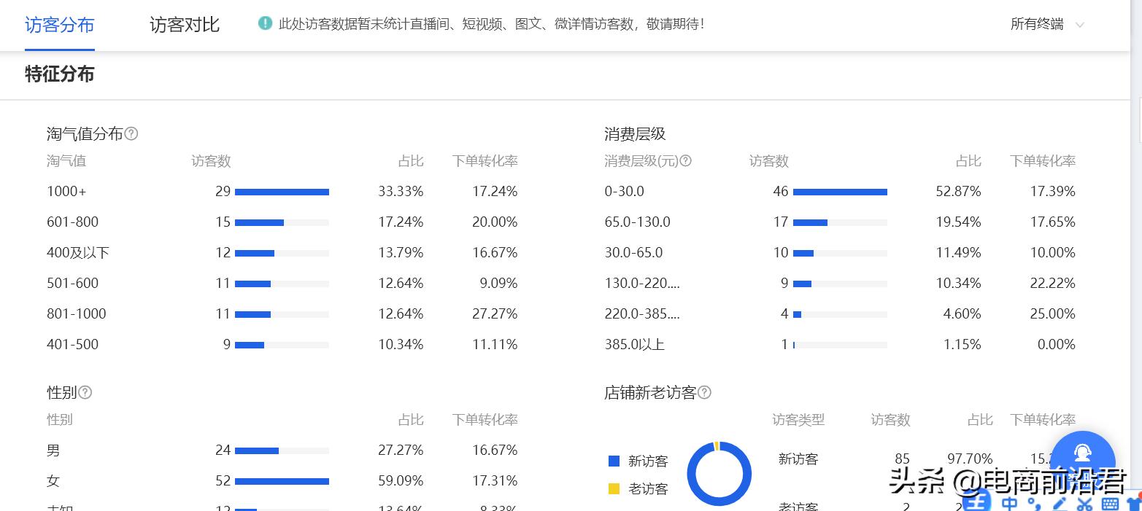The height and width of the screenshot is (511, 1142).
Task: Click the scissors screenshot icon in input toolbar
Action: coord(1084,503)
